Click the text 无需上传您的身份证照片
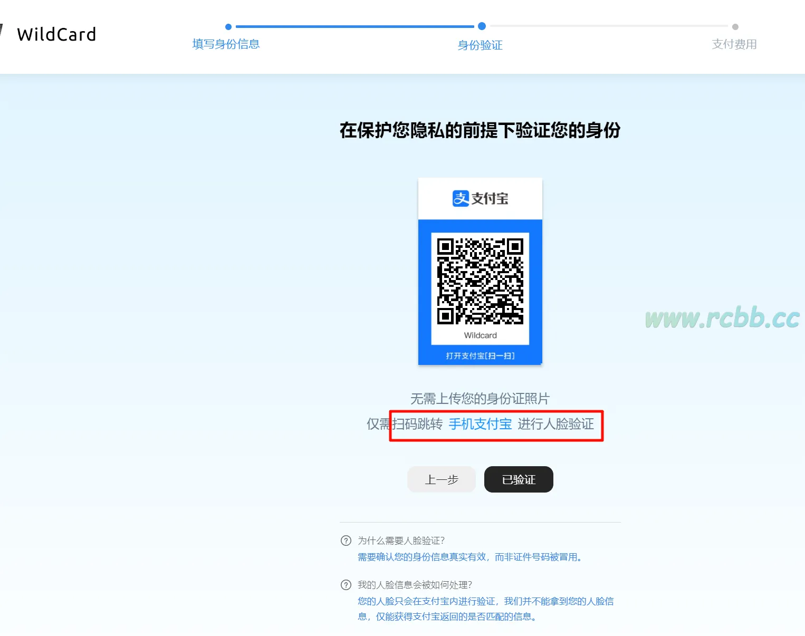 pyautogui.click(x=480, y=399)
